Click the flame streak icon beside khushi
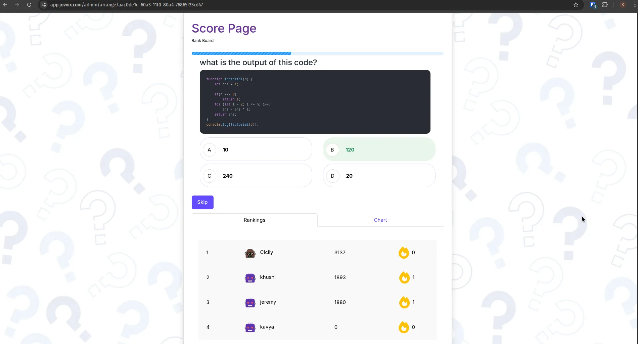 click(404, 277)
